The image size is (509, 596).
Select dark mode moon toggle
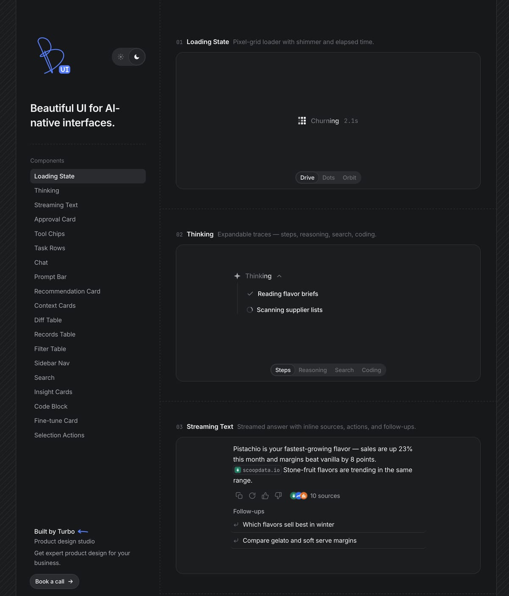(x=137, y=57)
